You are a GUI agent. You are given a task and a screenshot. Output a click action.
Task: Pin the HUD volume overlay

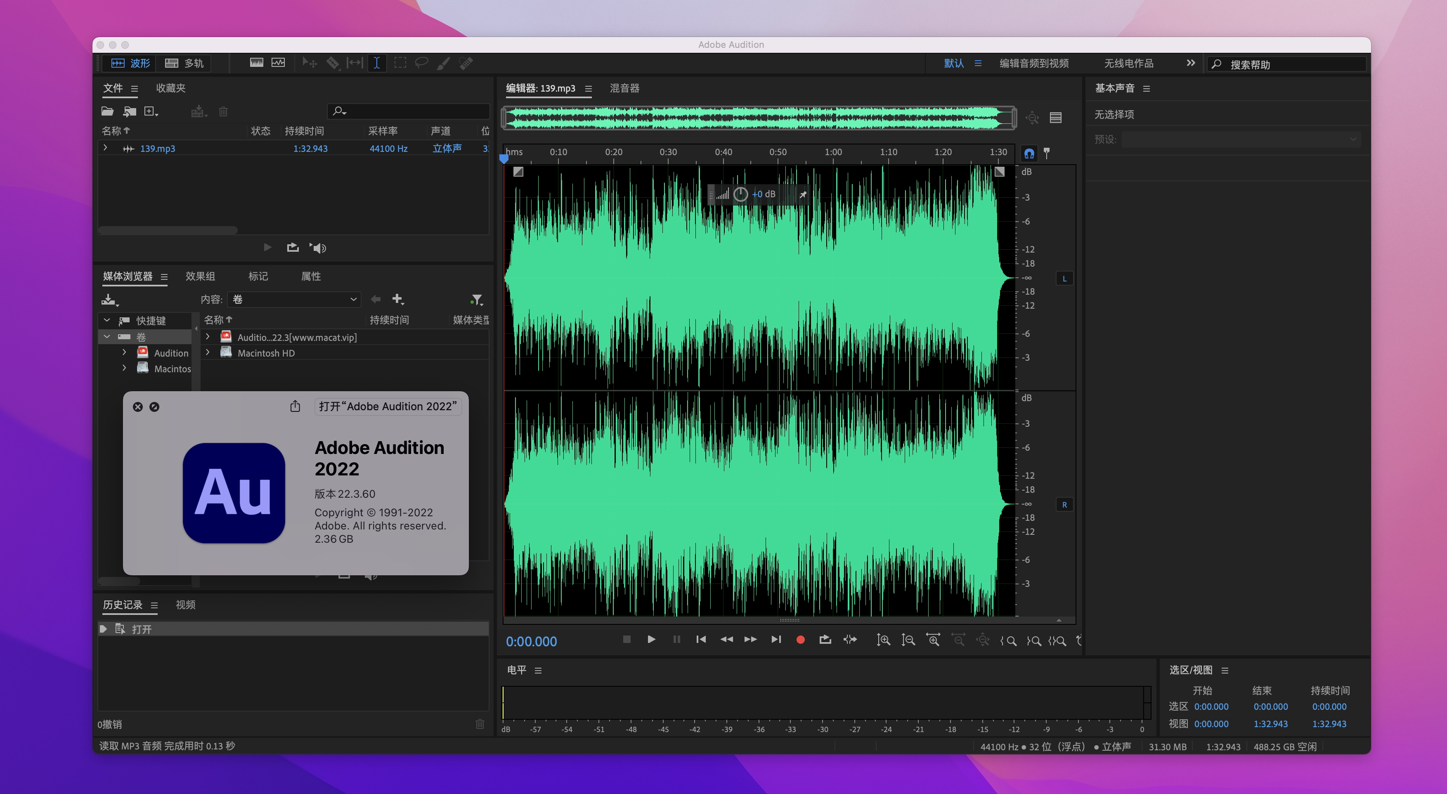click(803, 194)
